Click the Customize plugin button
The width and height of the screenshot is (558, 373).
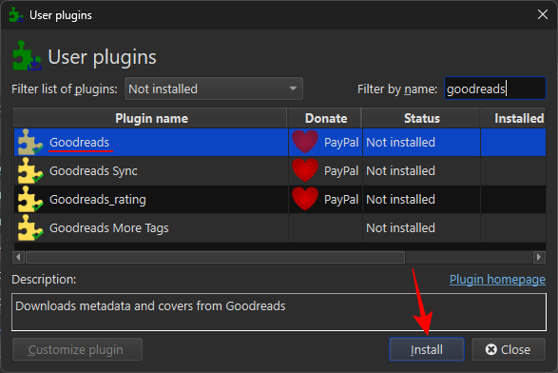(x=77, y=349)
